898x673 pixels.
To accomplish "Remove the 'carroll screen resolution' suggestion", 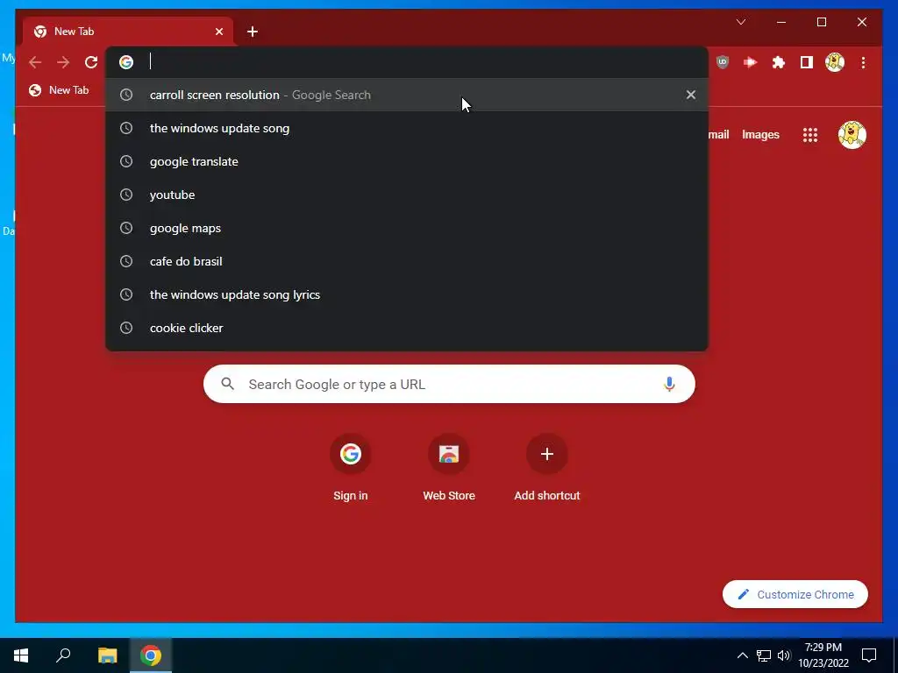I will pos(691,95).
